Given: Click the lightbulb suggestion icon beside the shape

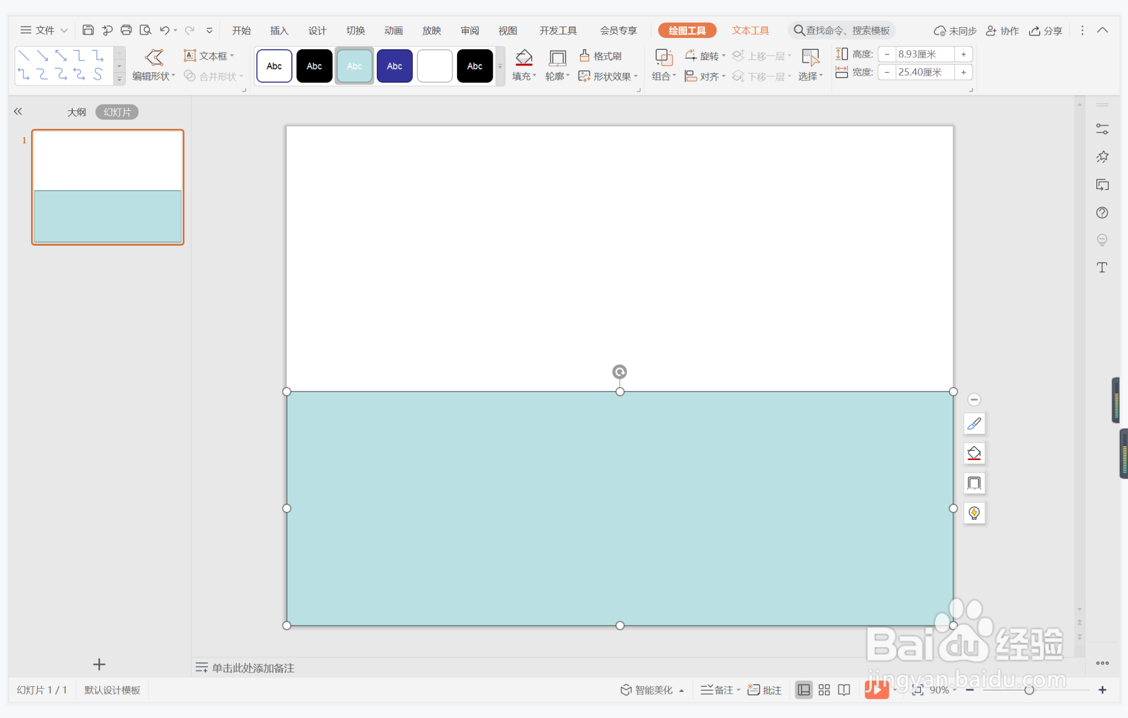Looking at the screenshot, I should [x=974, y=513].
